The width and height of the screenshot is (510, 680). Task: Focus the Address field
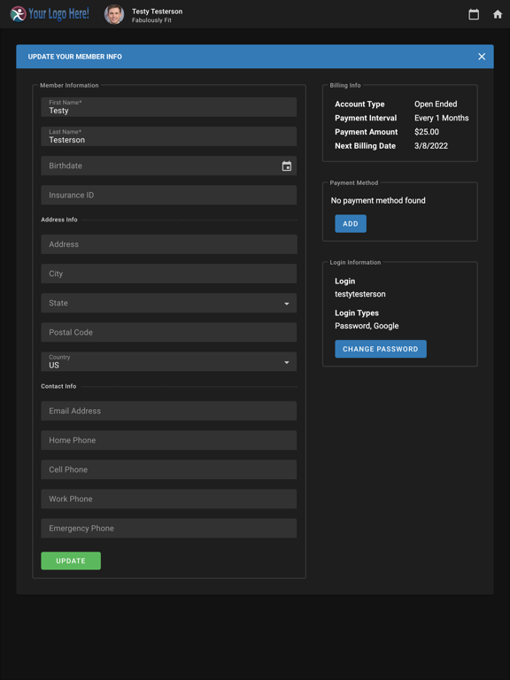point(169,244)
